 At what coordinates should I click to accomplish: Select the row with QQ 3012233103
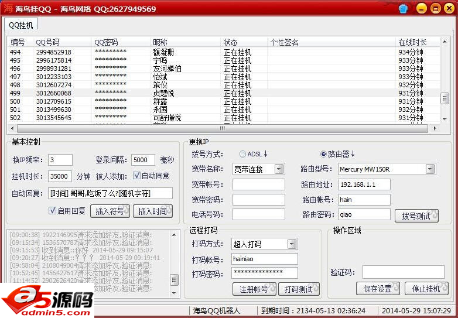pos(224,77)
